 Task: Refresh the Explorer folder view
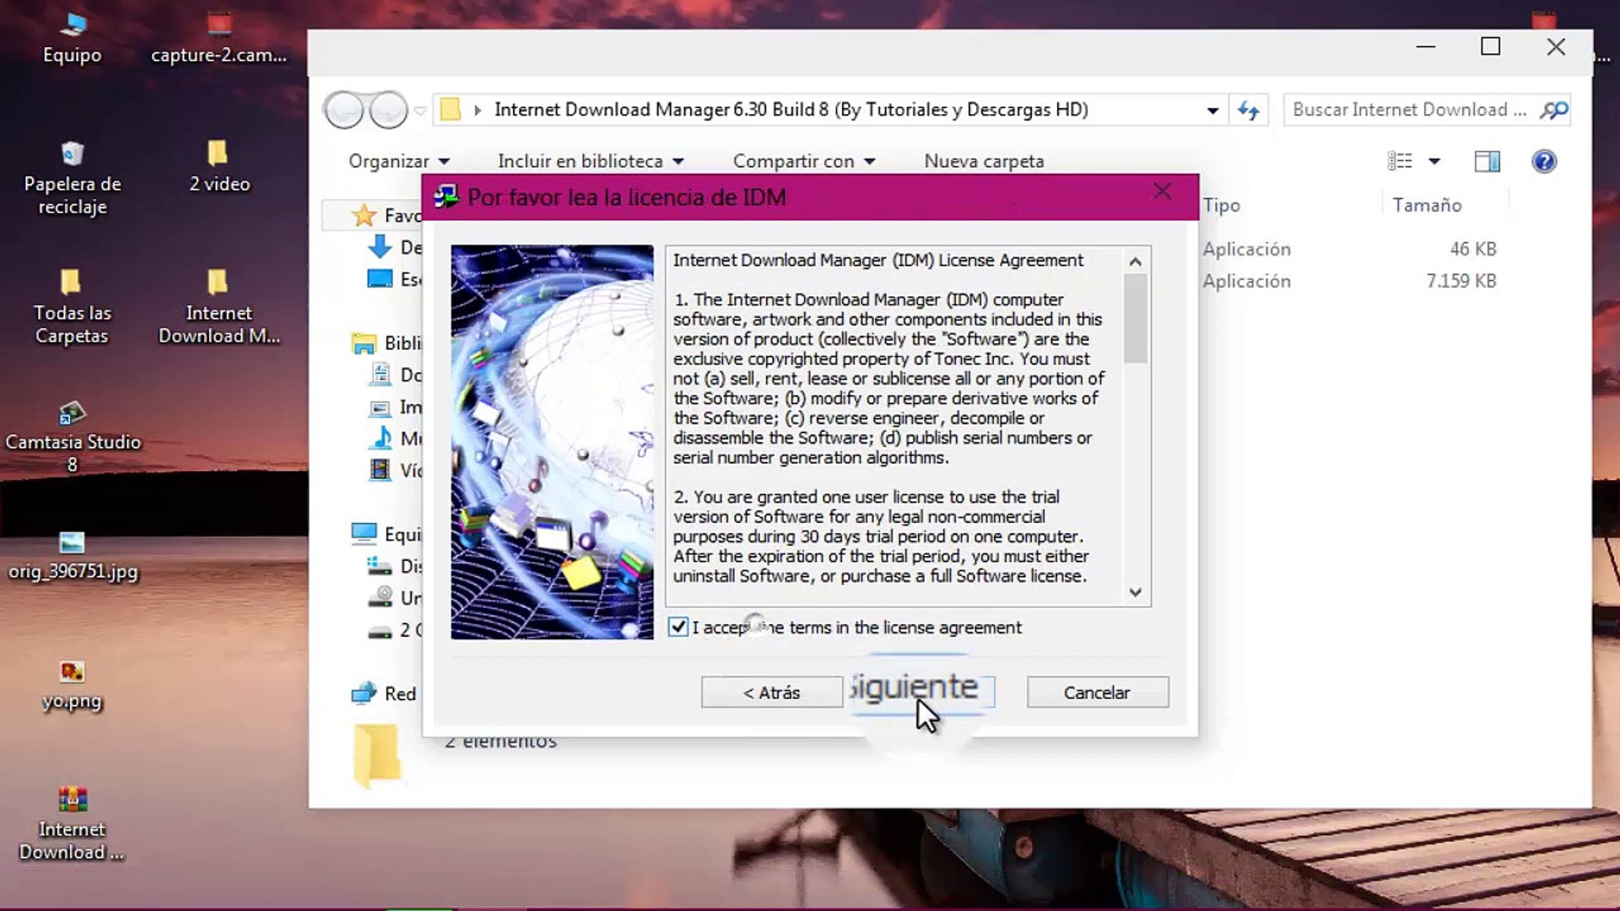(x=1249, y=110)
